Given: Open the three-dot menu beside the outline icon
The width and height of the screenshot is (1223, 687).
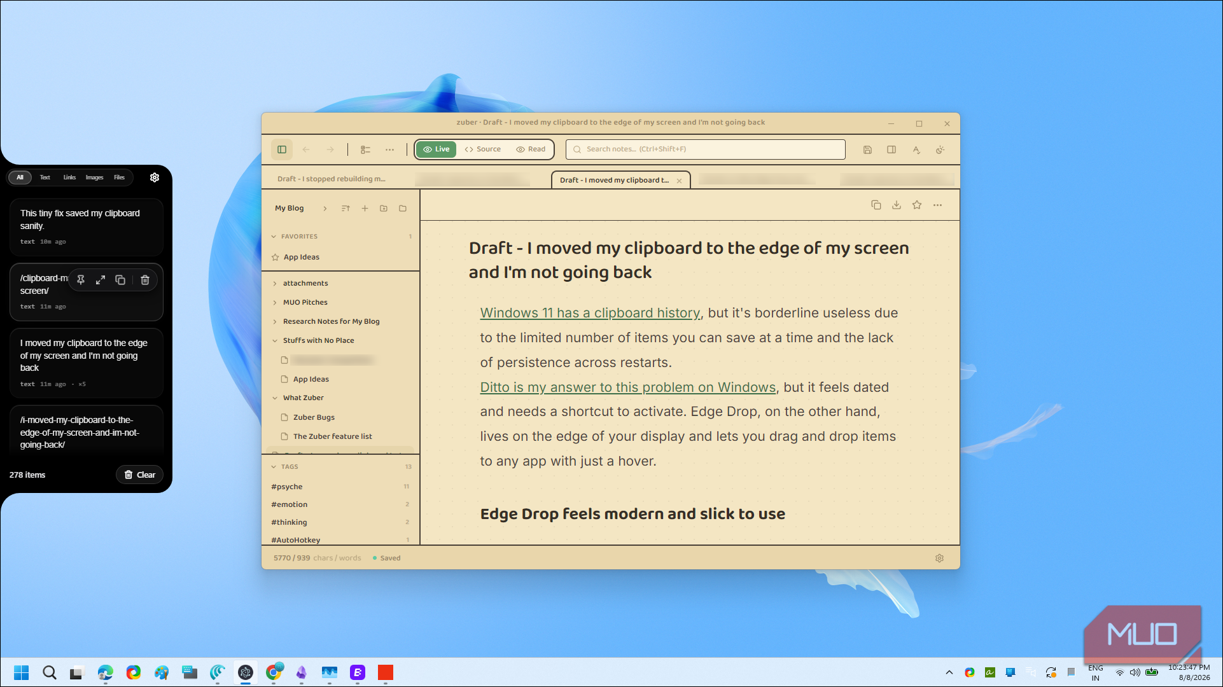Looking at the screenshot, I should click(389, 149).
